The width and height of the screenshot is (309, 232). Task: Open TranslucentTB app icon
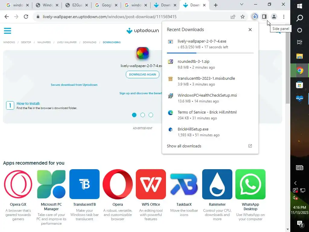pos(84,184)
